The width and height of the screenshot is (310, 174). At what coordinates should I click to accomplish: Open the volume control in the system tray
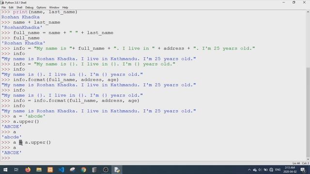coord(260,170)
